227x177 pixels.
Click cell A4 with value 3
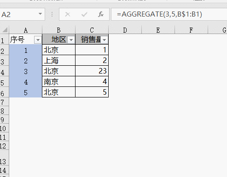pos(25,71)
